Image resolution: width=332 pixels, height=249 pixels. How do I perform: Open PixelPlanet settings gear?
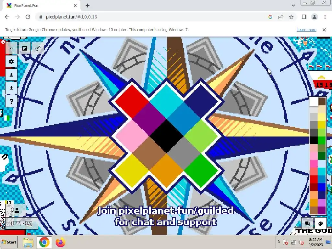tap(11, 62)
